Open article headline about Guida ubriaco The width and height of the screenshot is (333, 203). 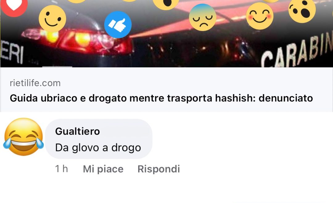click(161, 98)
